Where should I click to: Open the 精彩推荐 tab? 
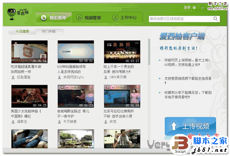click(x=54, y=18)
